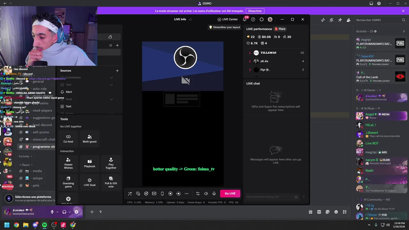The image size is (409, 230).
Task: Click the message attachment plus button
Action: [92, 212]
